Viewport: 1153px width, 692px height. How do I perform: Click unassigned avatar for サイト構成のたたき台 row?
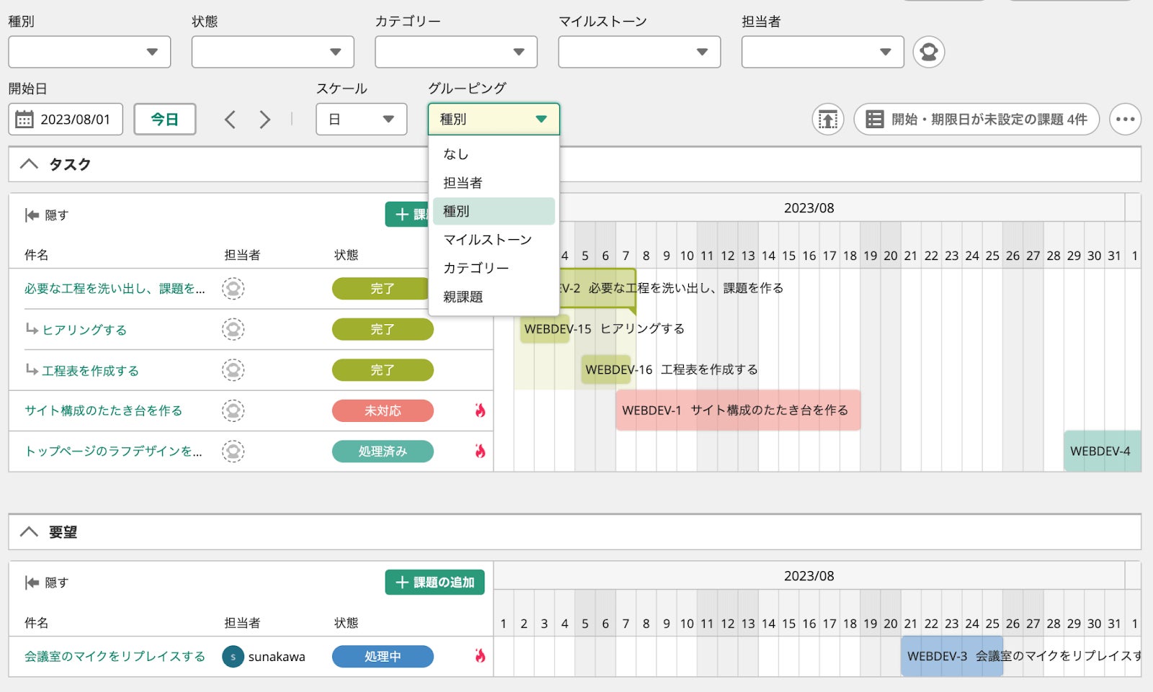pos(233,410)
